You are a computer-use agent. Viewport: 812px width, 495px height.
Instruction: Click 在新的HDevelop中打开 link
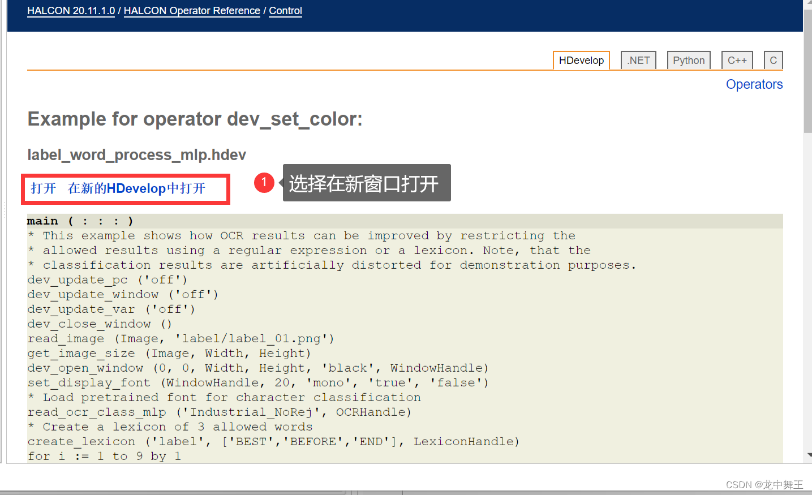[x=136, y=188]
